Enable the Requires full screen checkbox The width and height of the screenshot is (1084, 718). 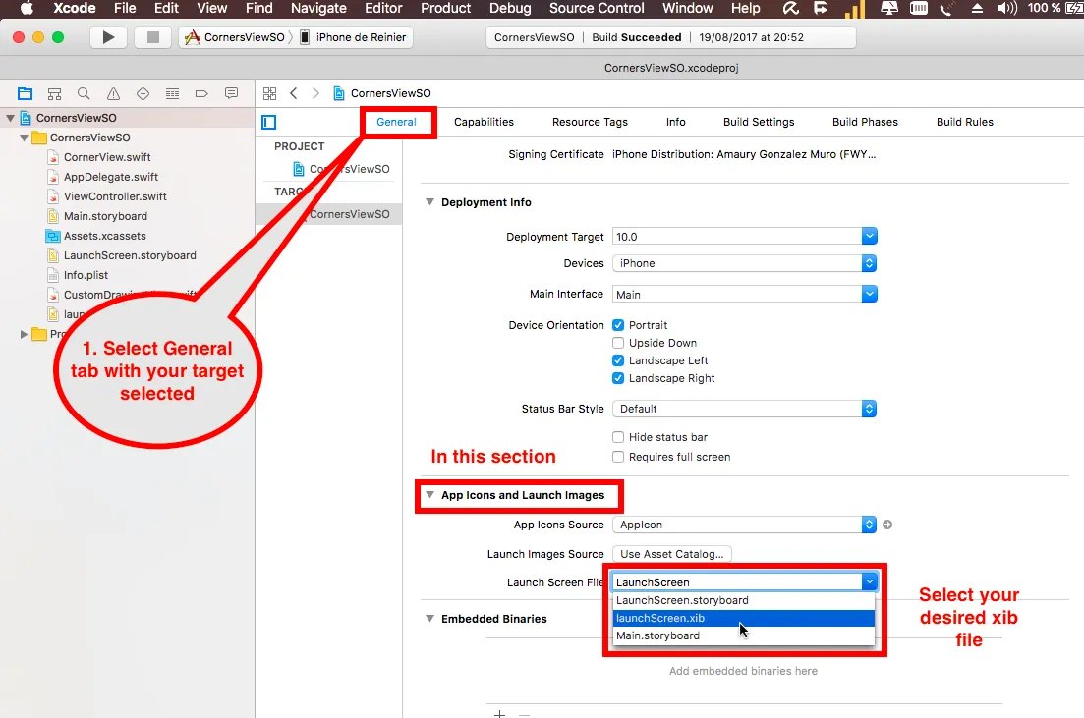[618, 457]
